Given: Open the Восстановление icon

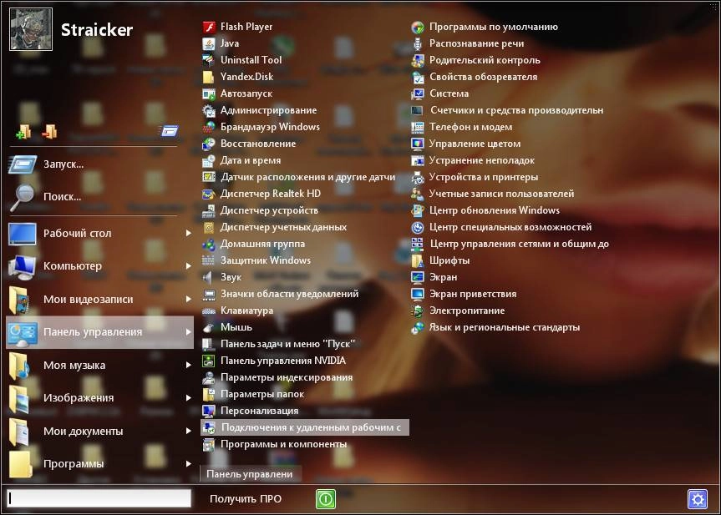Looking at the screenshot, I should coord(209,144).
